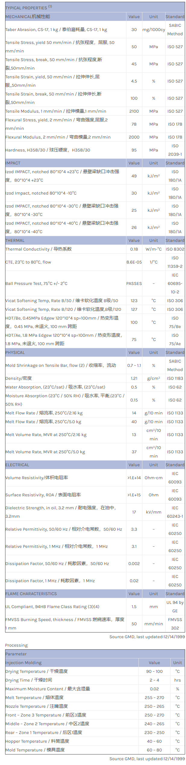Click the PHYSICAL section header
This screenshot has width=186, height=765.
pos(15,352)
